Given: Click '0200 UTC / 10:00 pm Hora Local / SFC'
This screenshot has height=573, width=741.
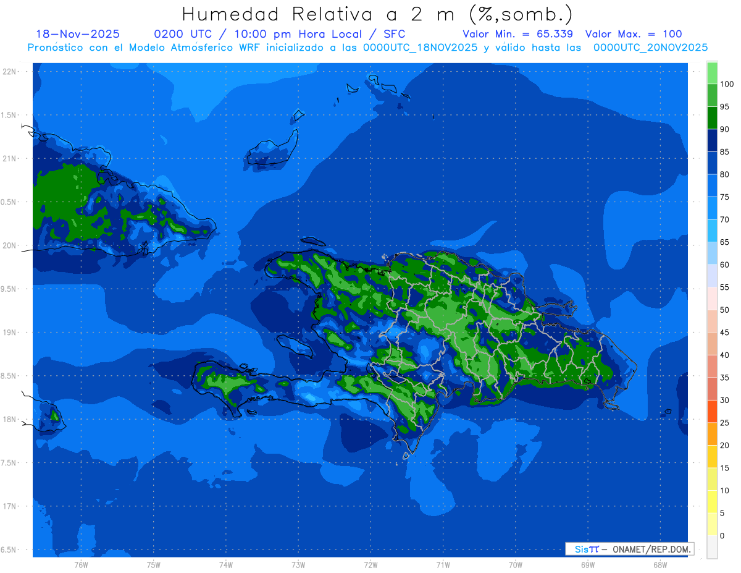Looking at the screenshot, I should (x=280, y=34).
